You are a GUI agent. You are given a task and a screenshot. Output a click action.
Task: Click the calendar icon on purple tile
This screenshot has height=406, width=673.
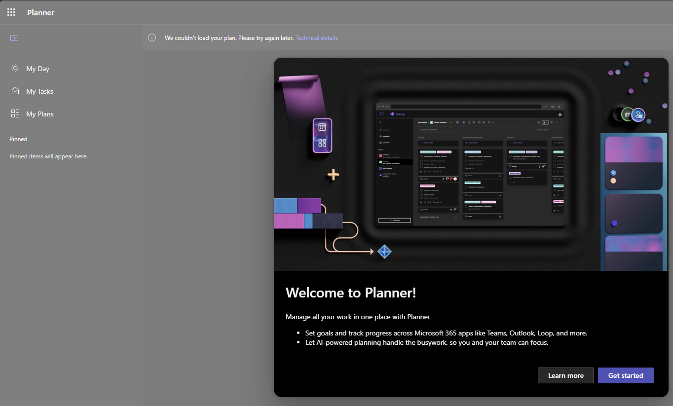[322, 127]
